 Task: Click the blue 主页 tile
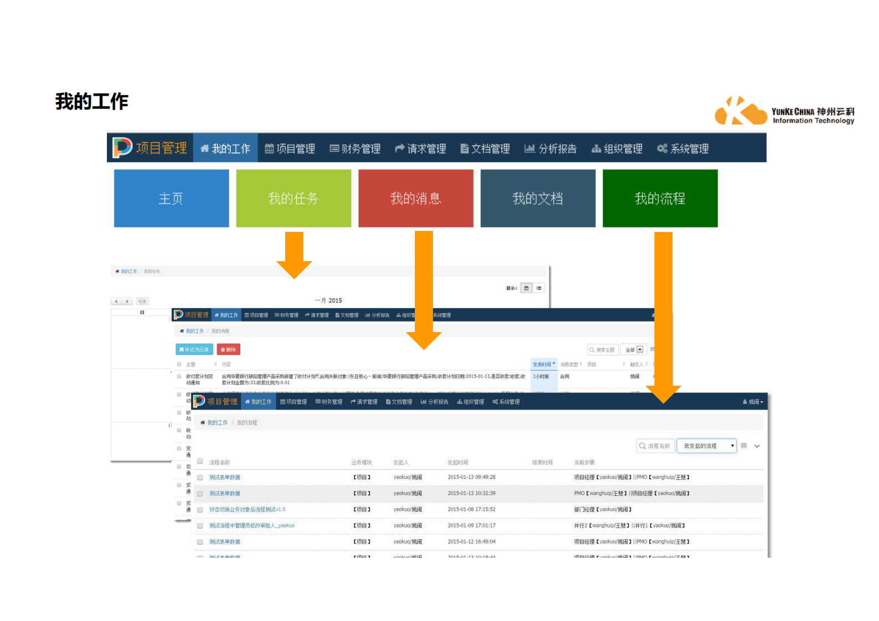pyautogui.click(x=172, y=198)
